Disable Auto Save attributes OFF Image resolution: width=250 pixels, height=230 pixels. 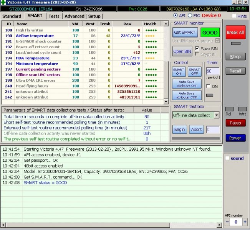coord(186,95)
